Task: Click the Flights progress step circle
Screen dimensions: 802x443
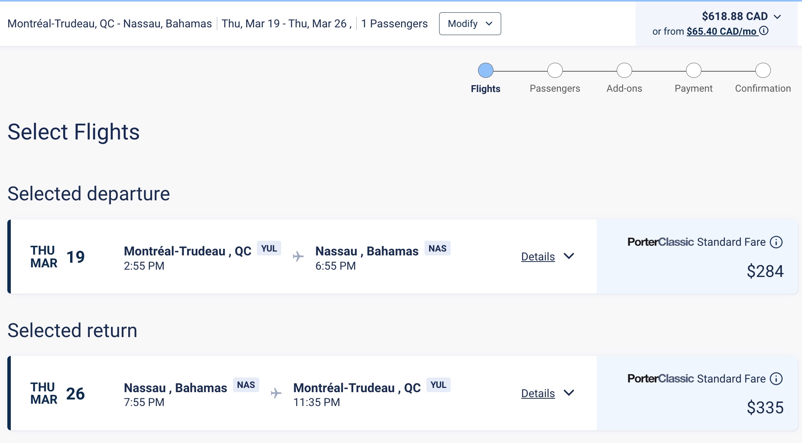Action: (x=486, y=70)
